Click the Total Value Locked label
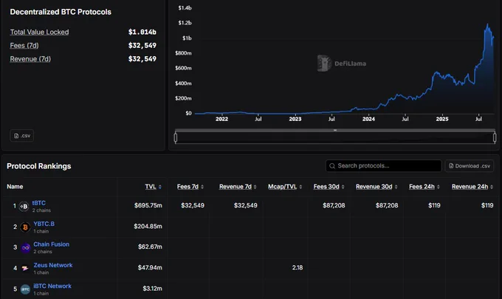 click(x=39, y=32)
